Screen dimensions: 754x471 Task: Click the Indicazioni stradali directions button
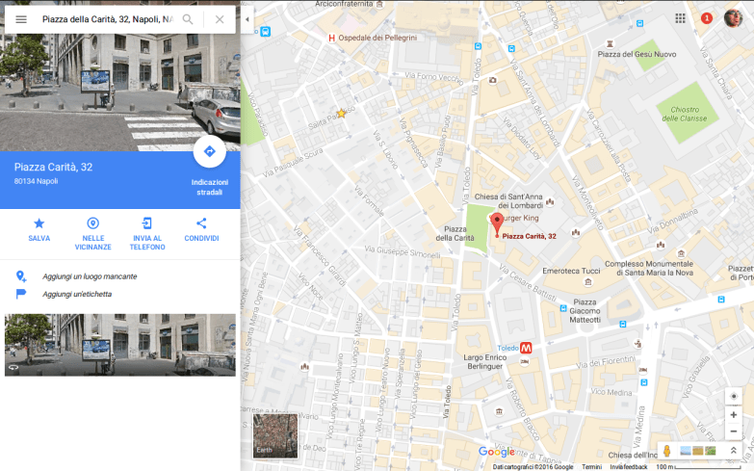coord(209,151)
